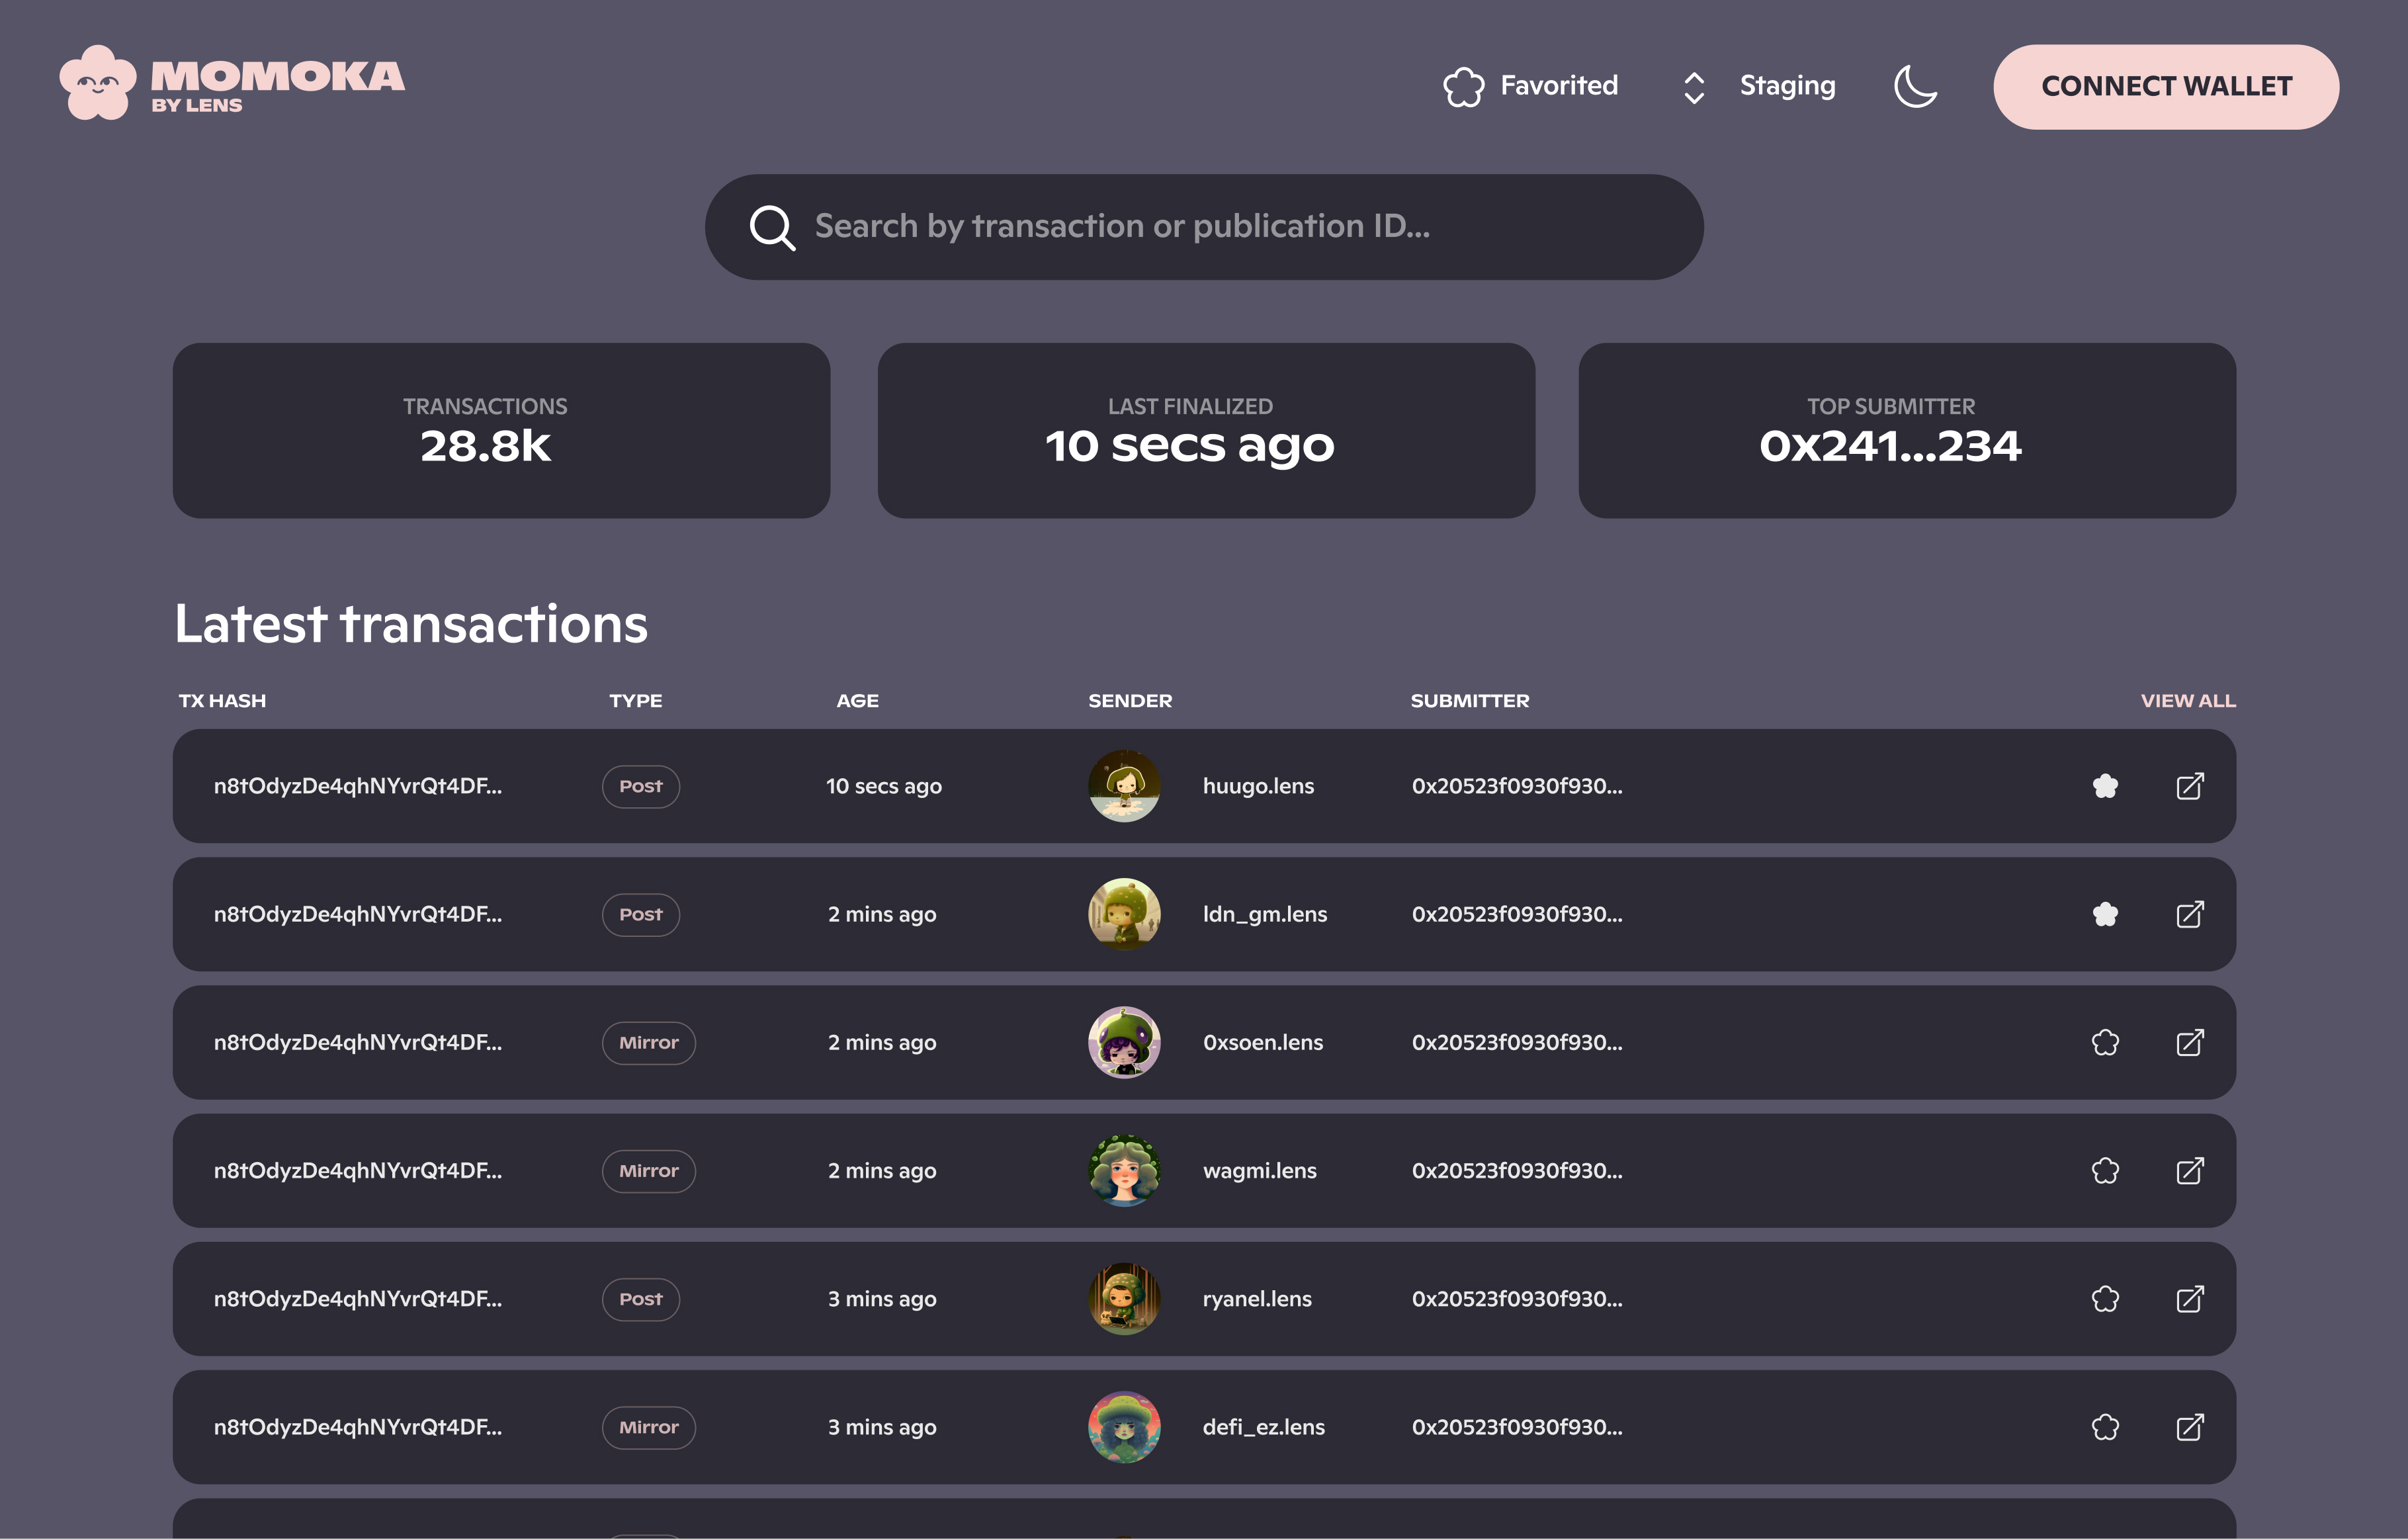2408x1539 pixels.
Task: Unfavorite the huugo.lens transaction
Action: click(2105, 786)
